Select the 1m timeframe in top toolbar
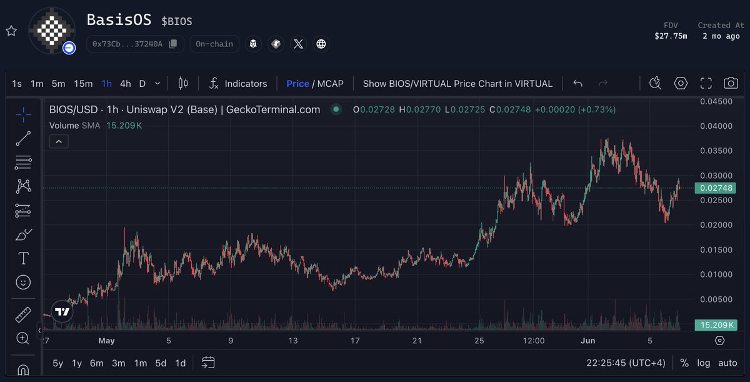The height and width of the screenshot is (382, 750). tap(37, 83)
